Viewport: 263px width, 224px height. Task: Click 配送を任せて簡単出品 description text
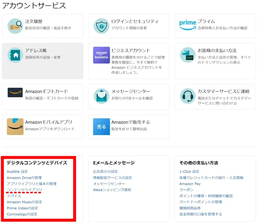coord(129,129)
